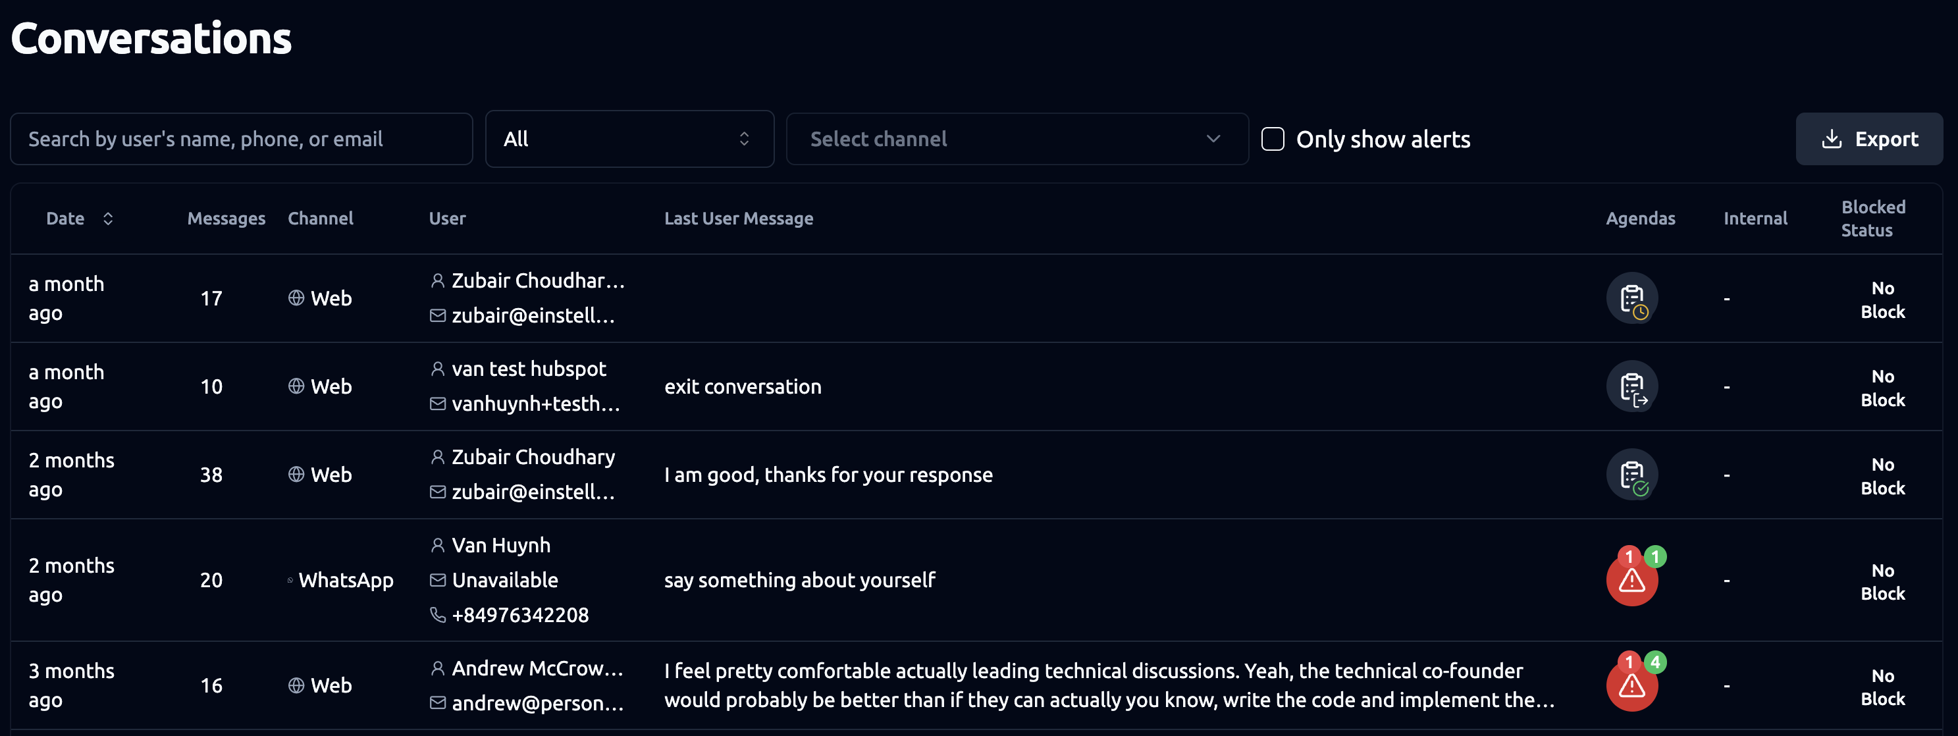Click the Date column sort arrows
The width and height of the screenshot is (1958, 736).
pos(108,219)
